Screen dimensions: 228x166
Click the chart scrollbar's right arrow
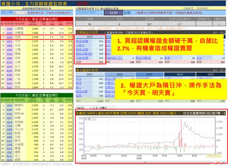pos(212,163)
